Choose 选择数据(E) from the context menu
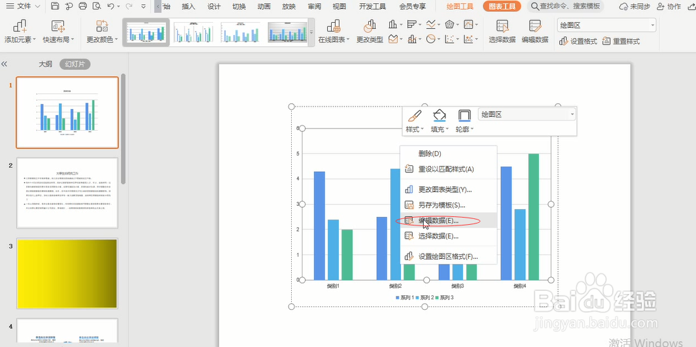The height and width of the screenshot is (347, 696). tap(448, 236)
